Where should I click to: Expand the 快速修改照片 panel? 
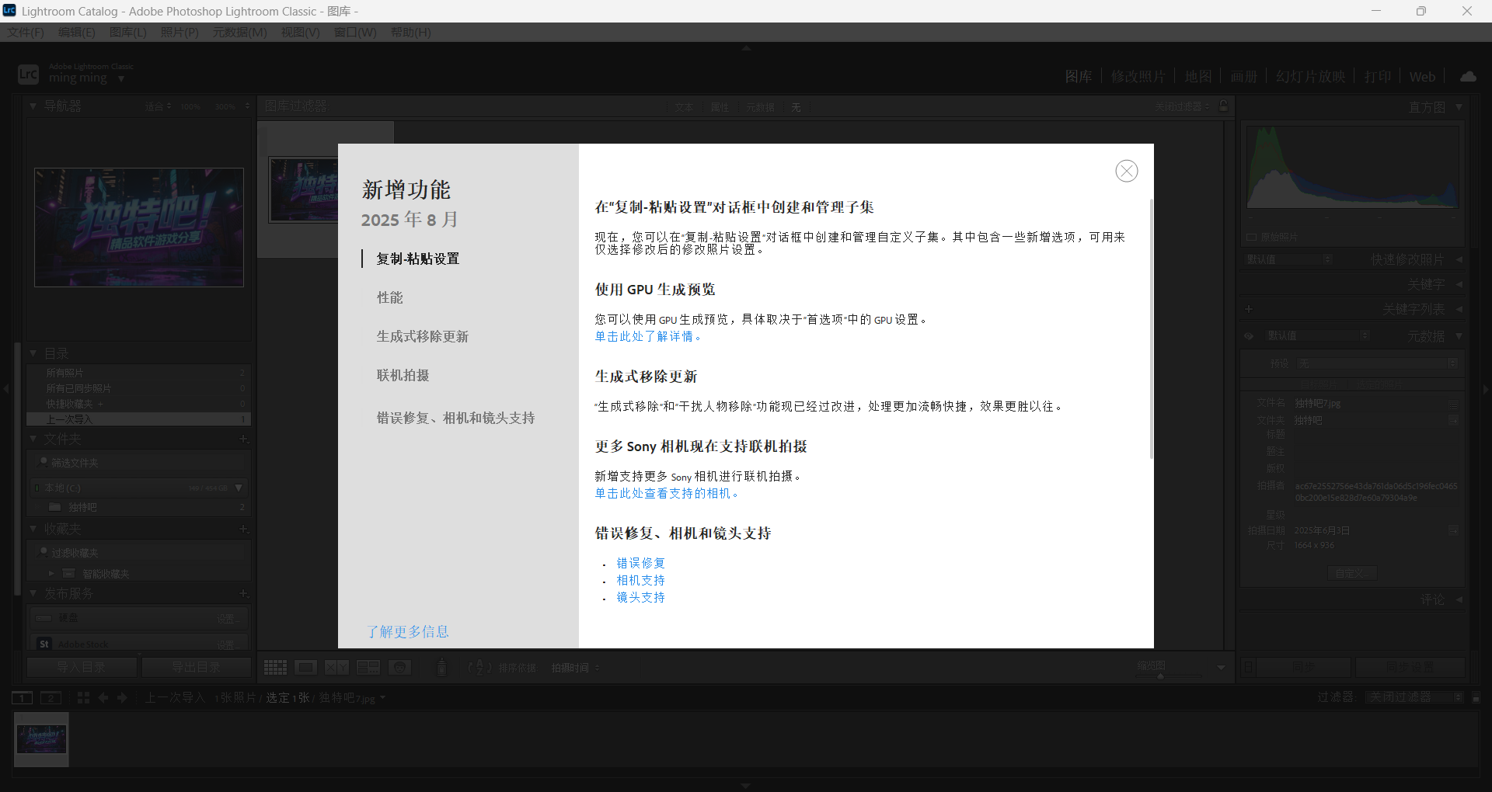click(1459, 259)
